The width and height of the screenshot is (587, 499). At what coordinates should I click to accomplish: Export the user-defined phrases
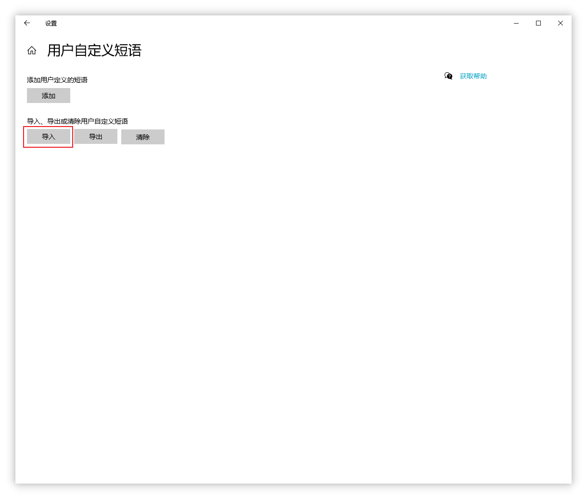(x=96, y=137)
